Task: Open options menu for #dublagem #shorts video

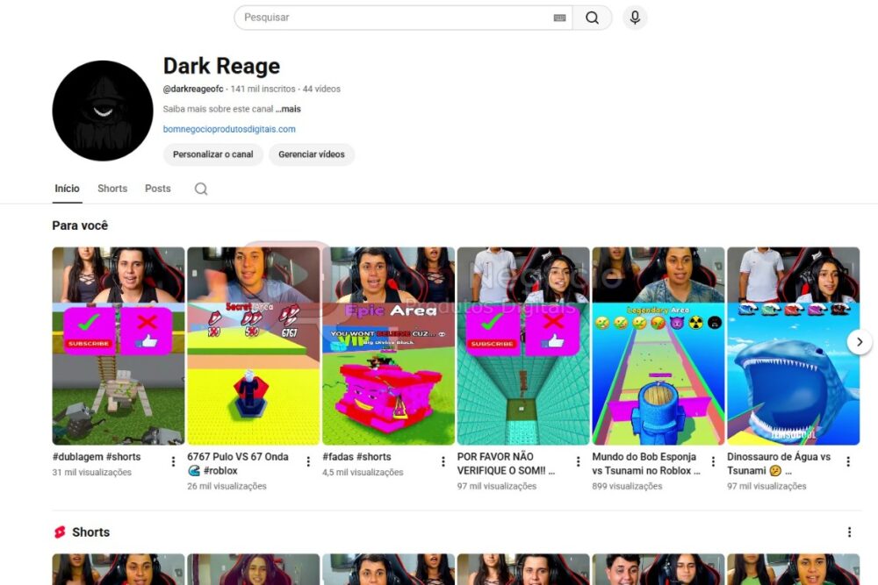Action: tap(173, 461)
